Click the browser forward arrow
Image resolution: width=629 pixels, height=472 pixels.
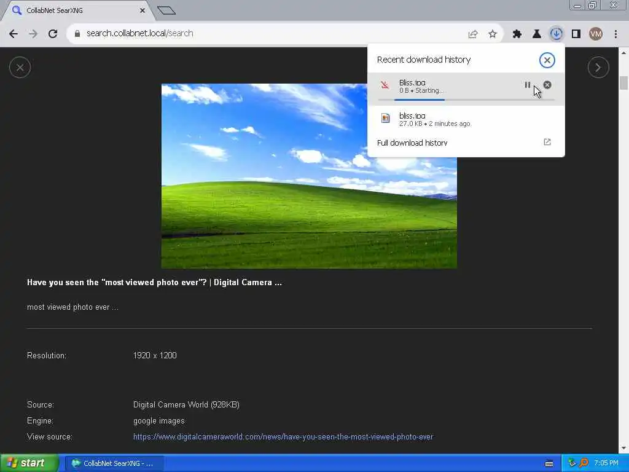[33, 34]
